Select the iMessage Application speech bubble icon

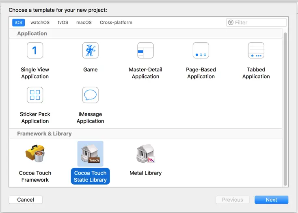coord(90,95)
